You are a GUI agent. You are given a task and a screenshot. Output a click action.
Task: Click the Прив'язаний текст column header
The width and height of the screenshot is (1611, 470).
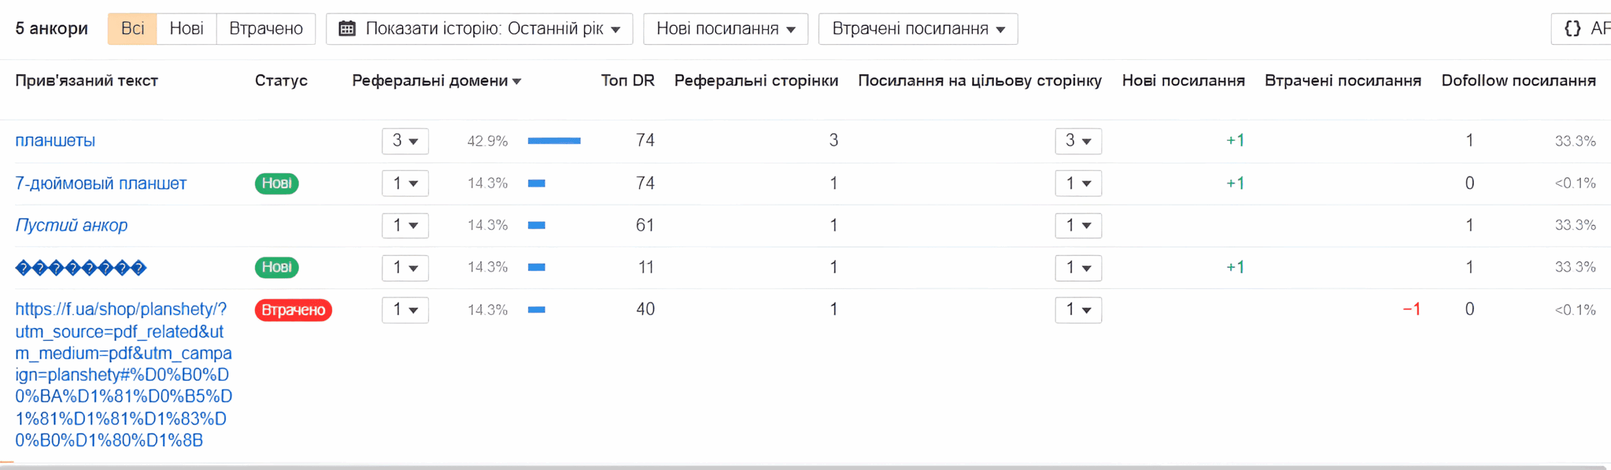click(86, 81)
